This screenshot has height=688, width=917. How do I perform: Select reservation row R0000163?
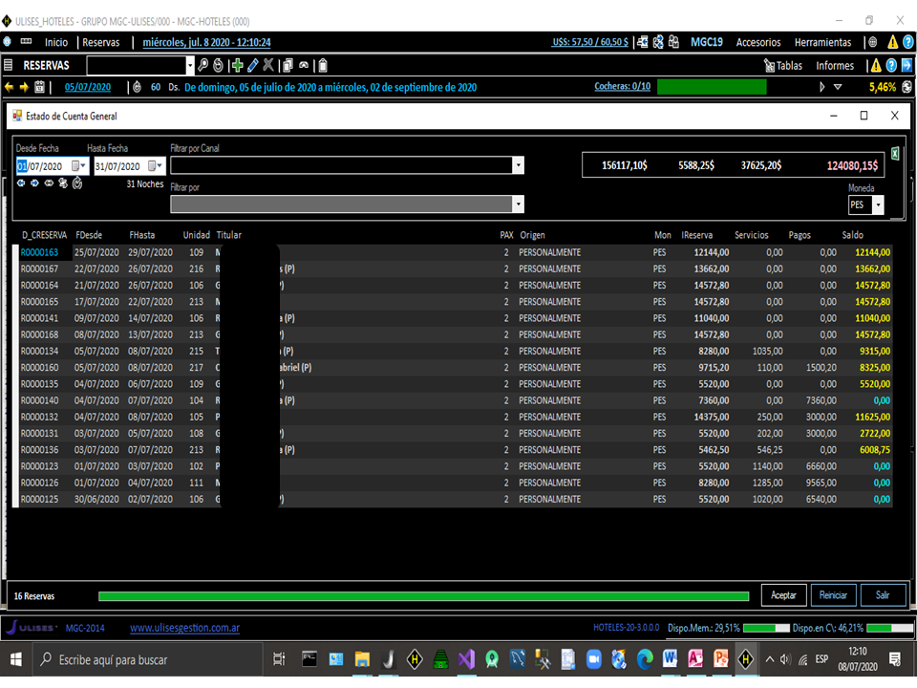coord(40,252)
